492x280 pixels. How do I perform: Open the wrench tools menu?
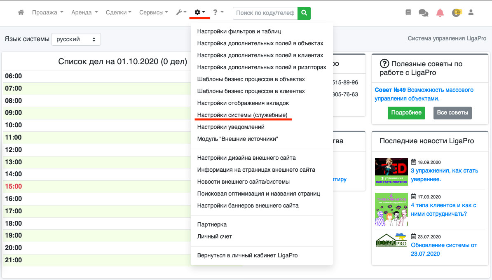coord(181,13)
